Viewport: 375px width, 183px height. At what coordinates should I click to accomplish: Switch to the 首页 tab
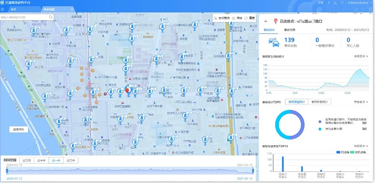14,9
